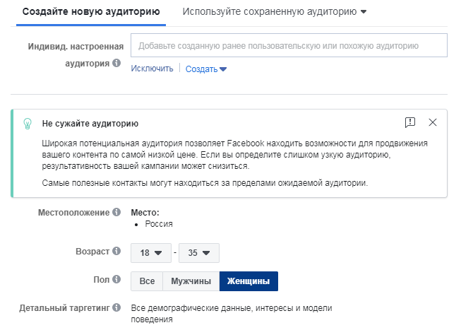Switch to Создайте новую аудиторию tab
This screenshot has height=335, width=449.
pyautogui.click(x=91, y=12)
